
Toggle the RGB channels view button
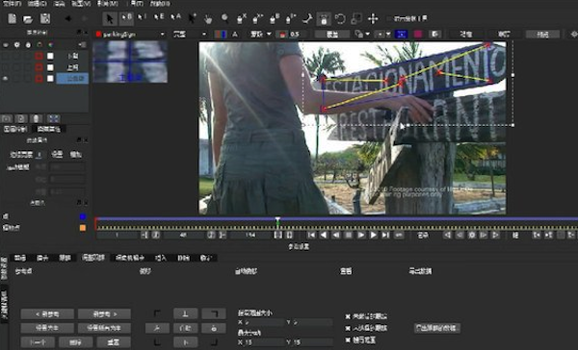[221, 35]
